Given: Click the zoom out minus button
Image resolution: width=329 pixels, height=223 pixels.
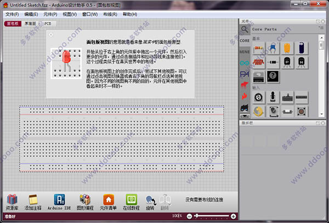Looking at the screenshot, I should click(x=189, y=216).
